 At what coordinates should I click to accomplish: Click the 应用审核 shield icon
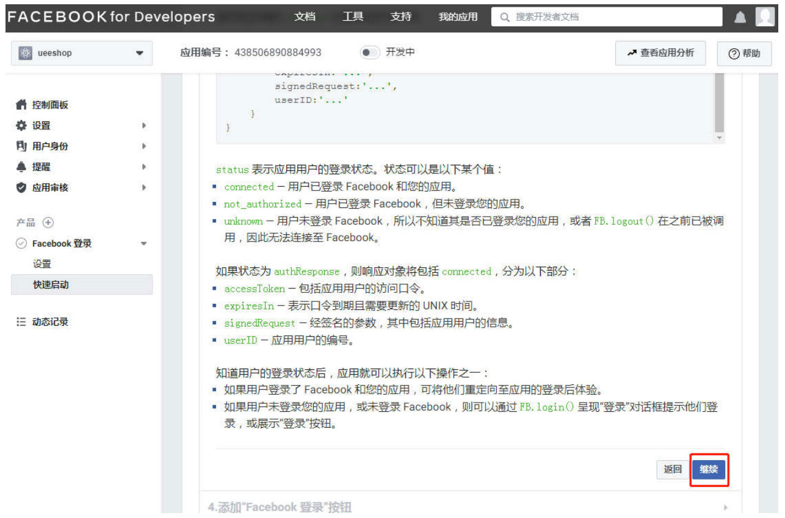21,188
